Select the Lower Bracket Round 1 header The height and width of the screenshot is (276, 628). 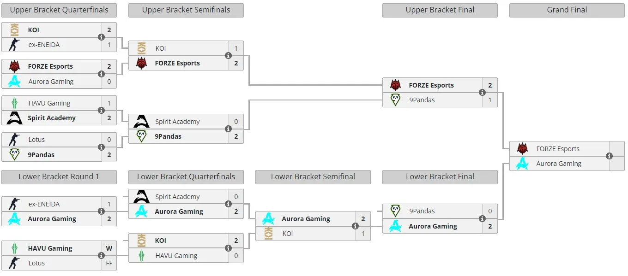click(59, 177)
